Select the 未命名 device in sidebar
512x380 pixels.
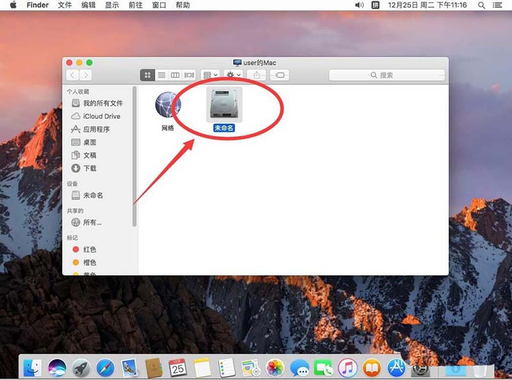(x=93, y=195)
